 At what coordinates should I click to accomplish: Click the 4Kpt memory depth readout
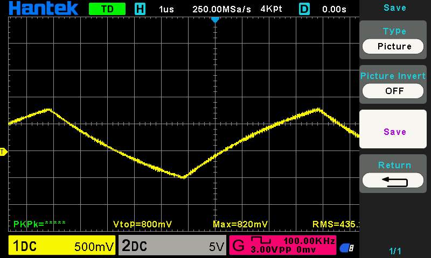point(272,9)
